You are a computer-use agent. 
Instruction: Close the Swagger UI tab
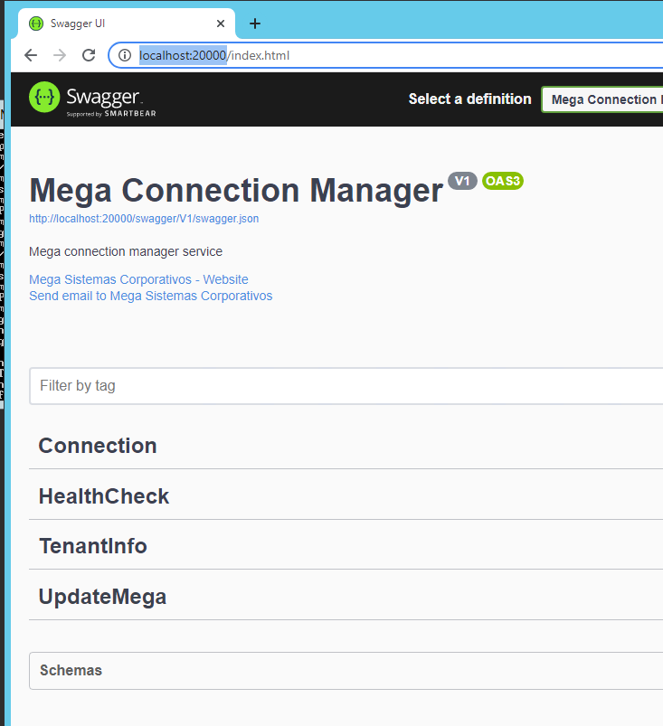coord(221,24)
